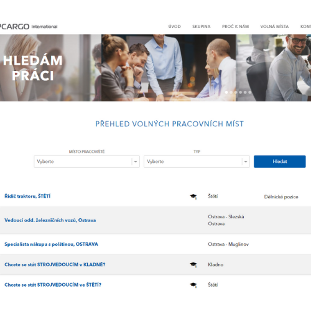The height and width of the screenshot is (311, 311).
Task: Click the graduation cap icon beside Řidič traktoru
Action: click(193, 197)
